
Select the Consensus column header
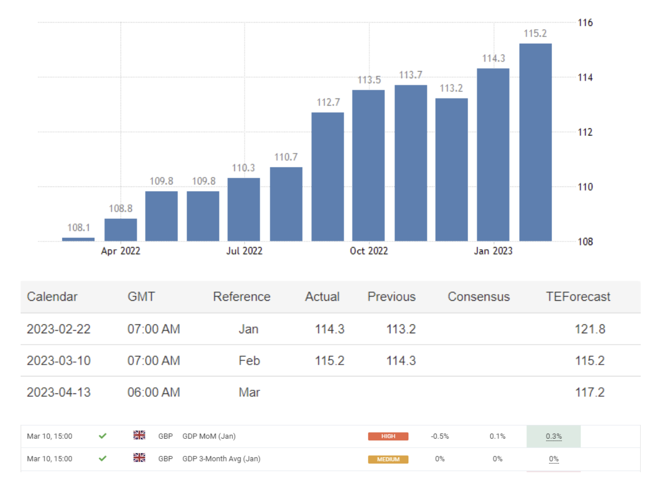[x=478, y=297]
